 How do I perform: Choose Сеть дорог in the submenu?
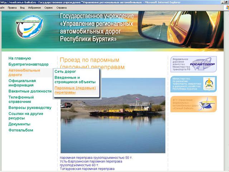pos(65,72)
